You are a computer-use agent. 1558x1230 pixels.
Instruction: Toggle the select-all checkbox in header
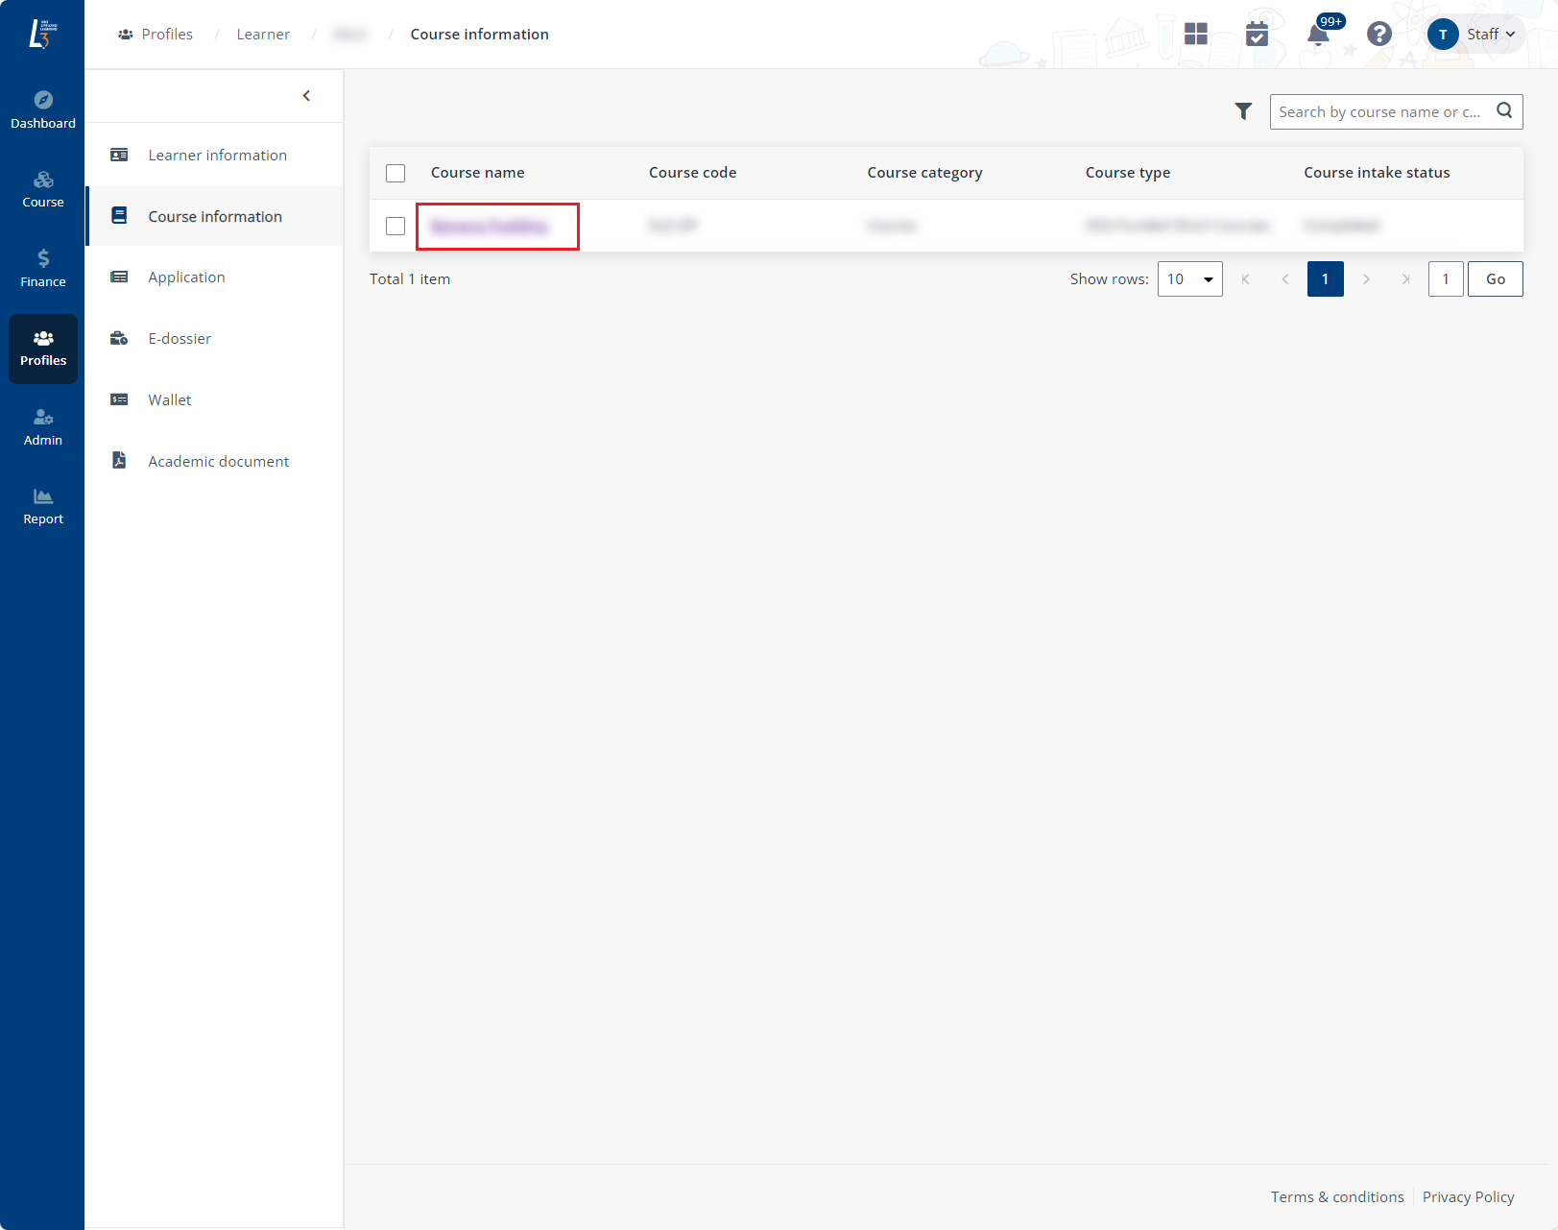(x=395, y=173)
